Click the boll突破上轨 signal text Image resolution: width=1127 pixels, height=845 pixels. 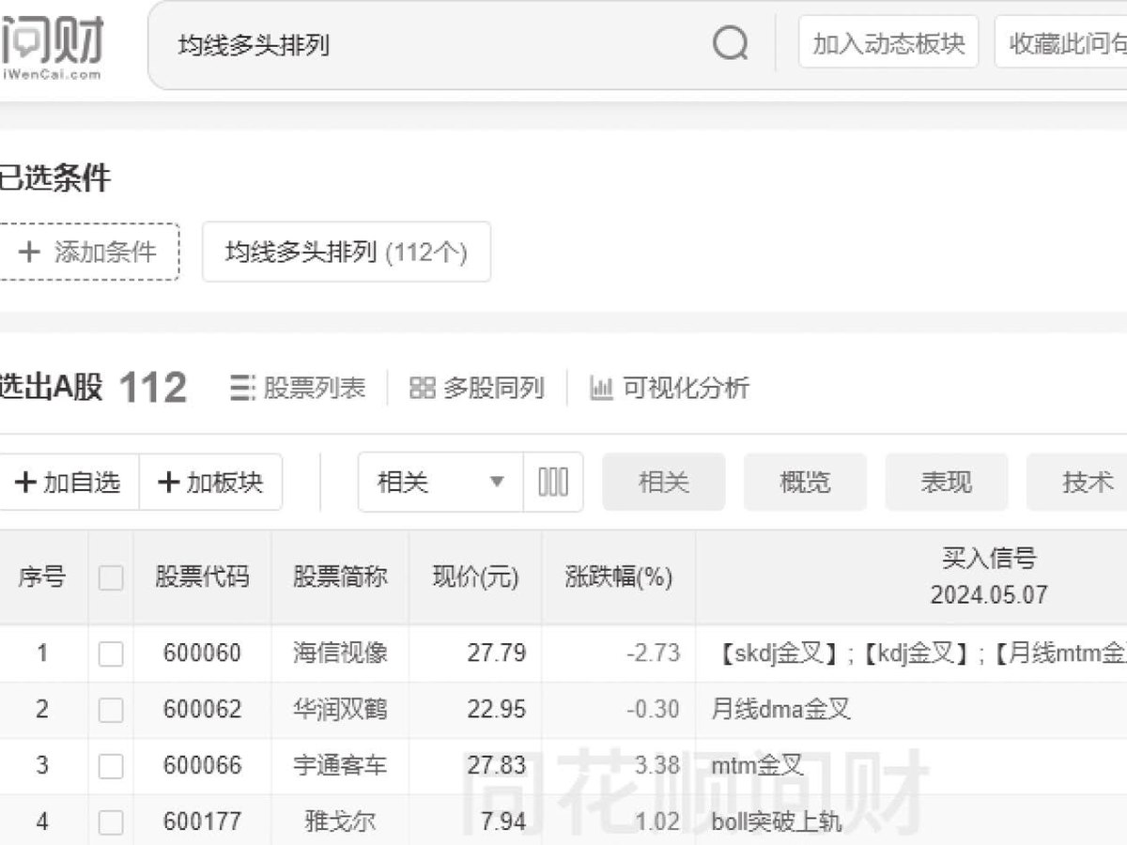777,822
